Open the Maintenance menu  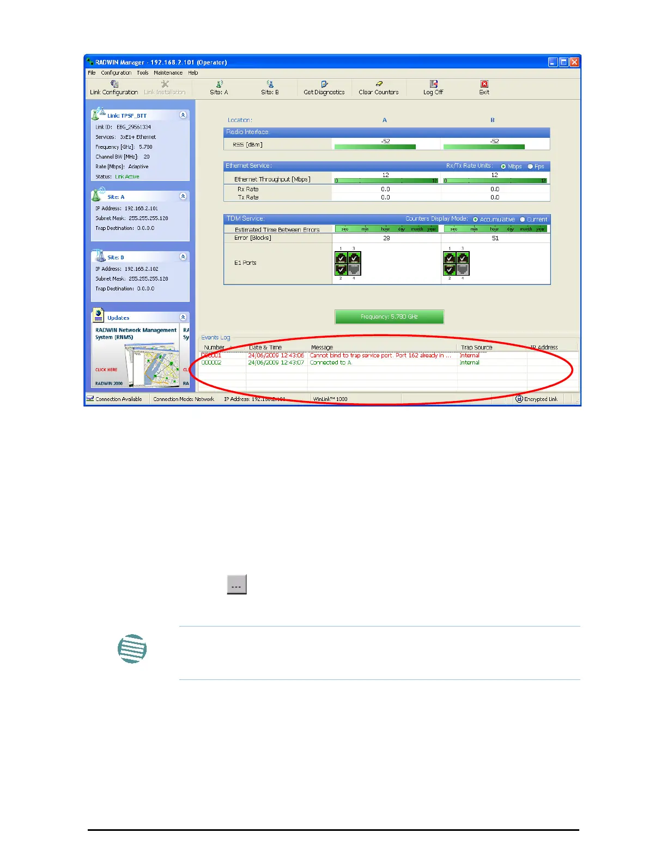168,72
